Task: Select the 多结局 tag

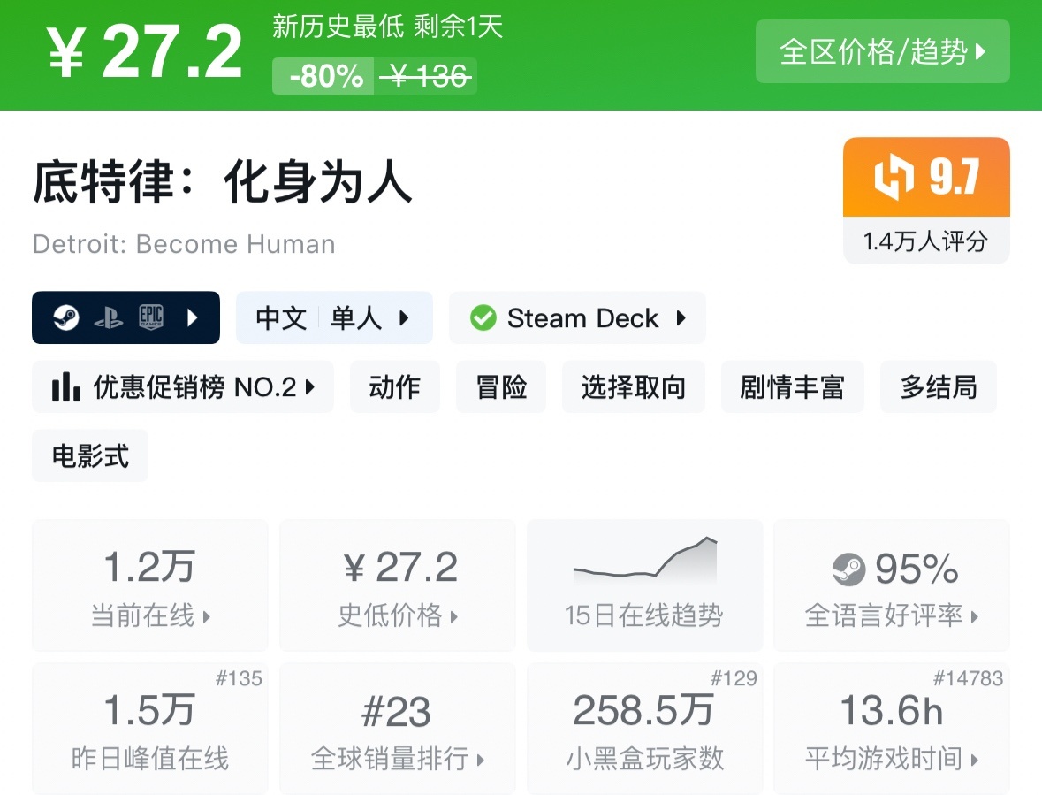Action: pos(938,386)
